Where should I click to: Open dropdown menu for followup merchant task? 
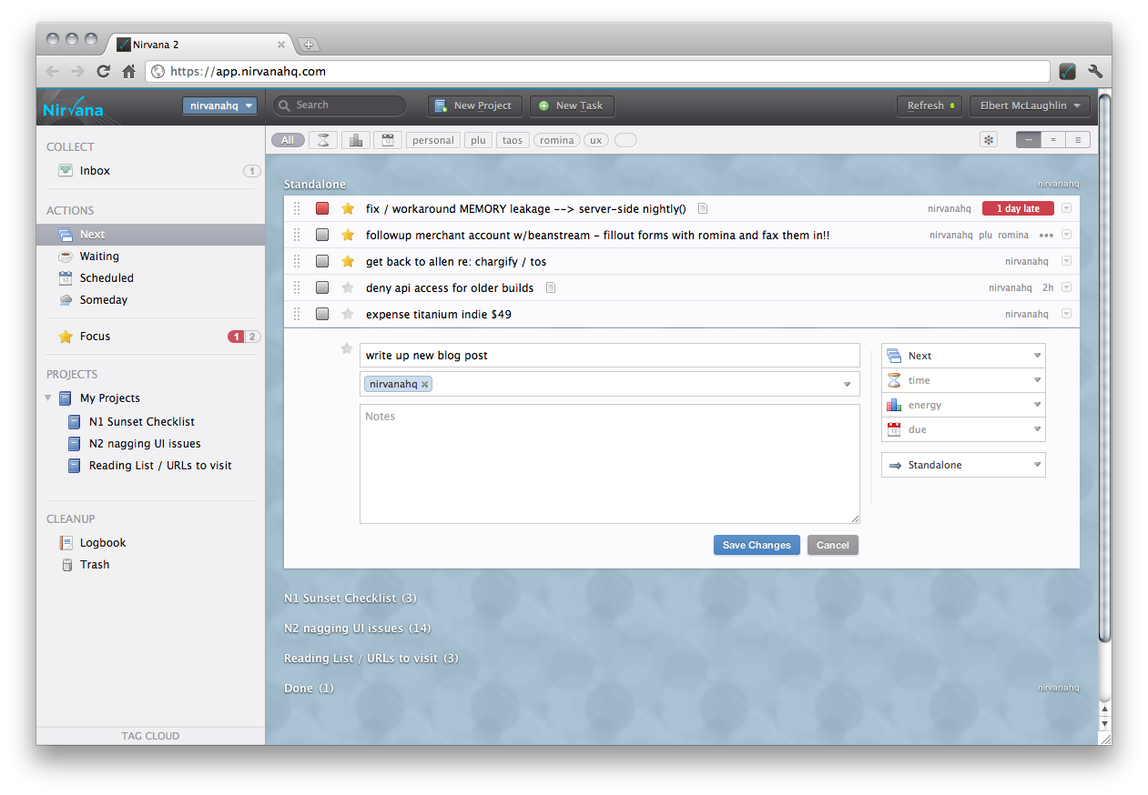tap(1066, 235)
